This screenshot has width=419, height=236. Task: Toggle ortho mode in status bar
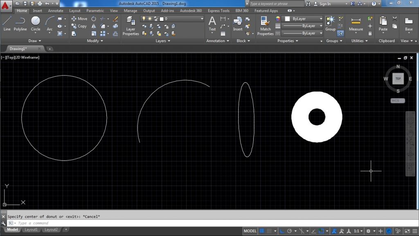[x=282, y=231]
